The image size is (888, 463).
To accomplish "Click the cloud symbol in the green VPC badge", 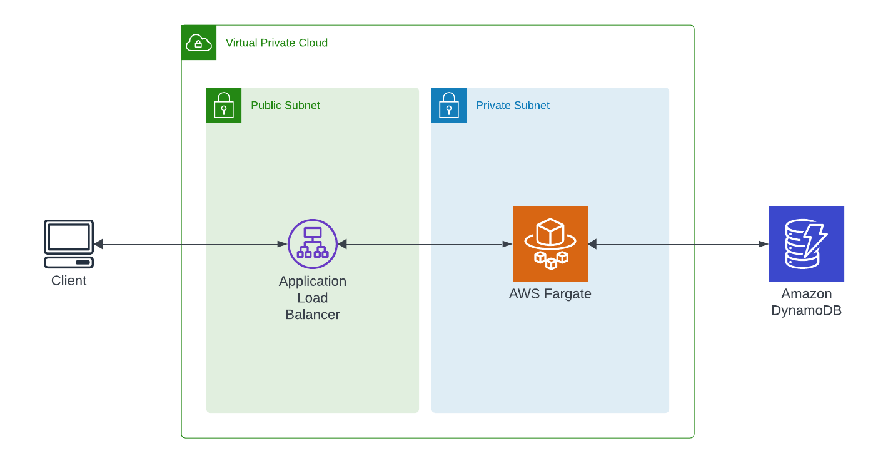I will (x=198, y=43).
